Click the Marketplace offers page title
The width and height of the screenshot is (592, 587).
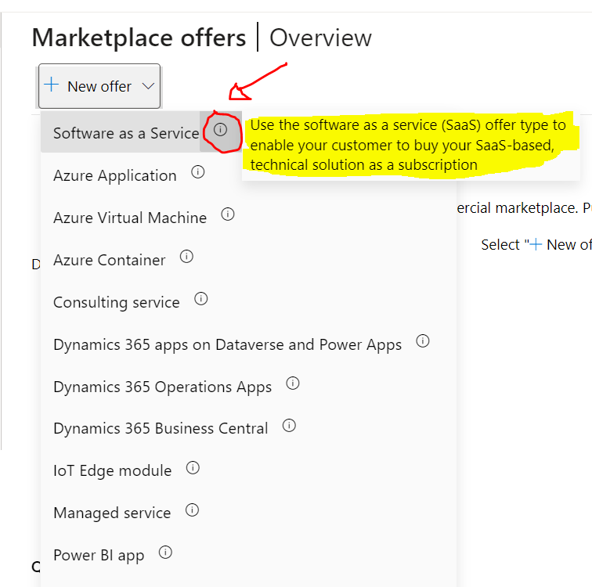pyautogui.click(x=139, y=38)
